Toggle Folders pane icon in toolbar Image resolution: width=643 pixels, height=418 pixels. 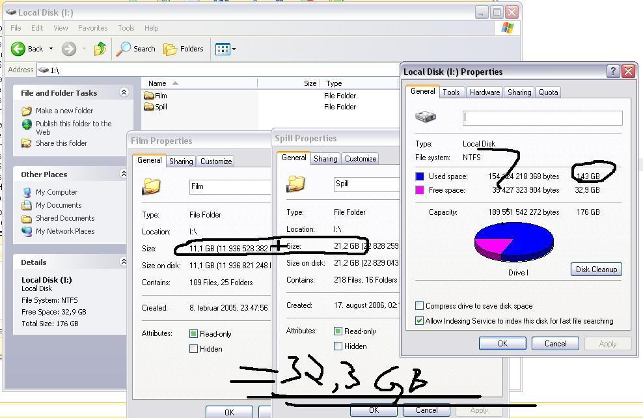170,49
